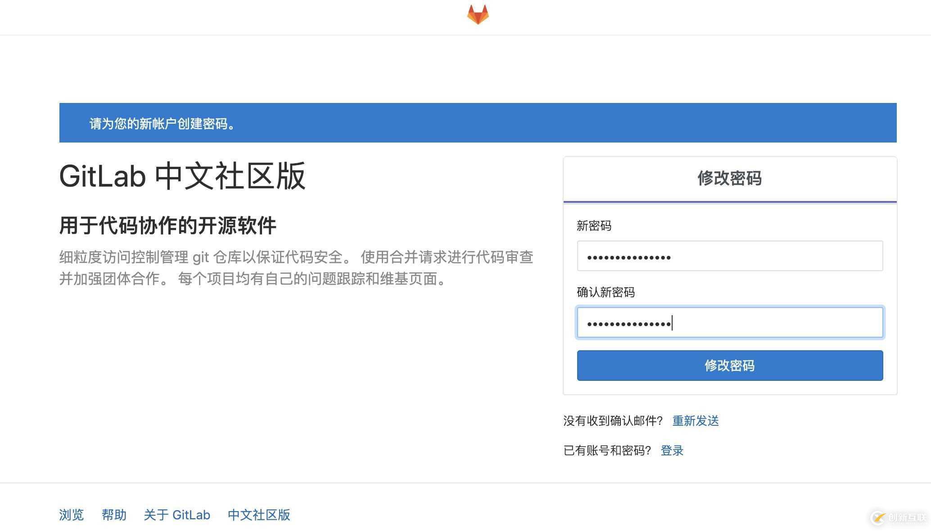Click the 浏览 footer link
Image resolution: width=931 pixels, height=531 pixels.
71,515
